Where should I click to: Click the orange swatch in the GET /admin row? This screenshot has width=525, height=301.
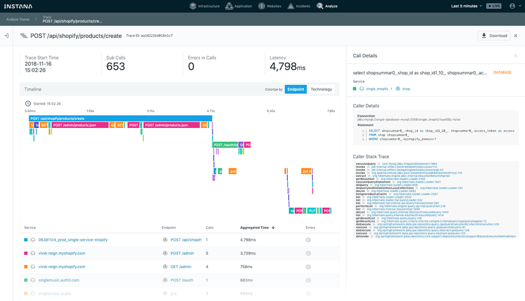coord(26,267)
